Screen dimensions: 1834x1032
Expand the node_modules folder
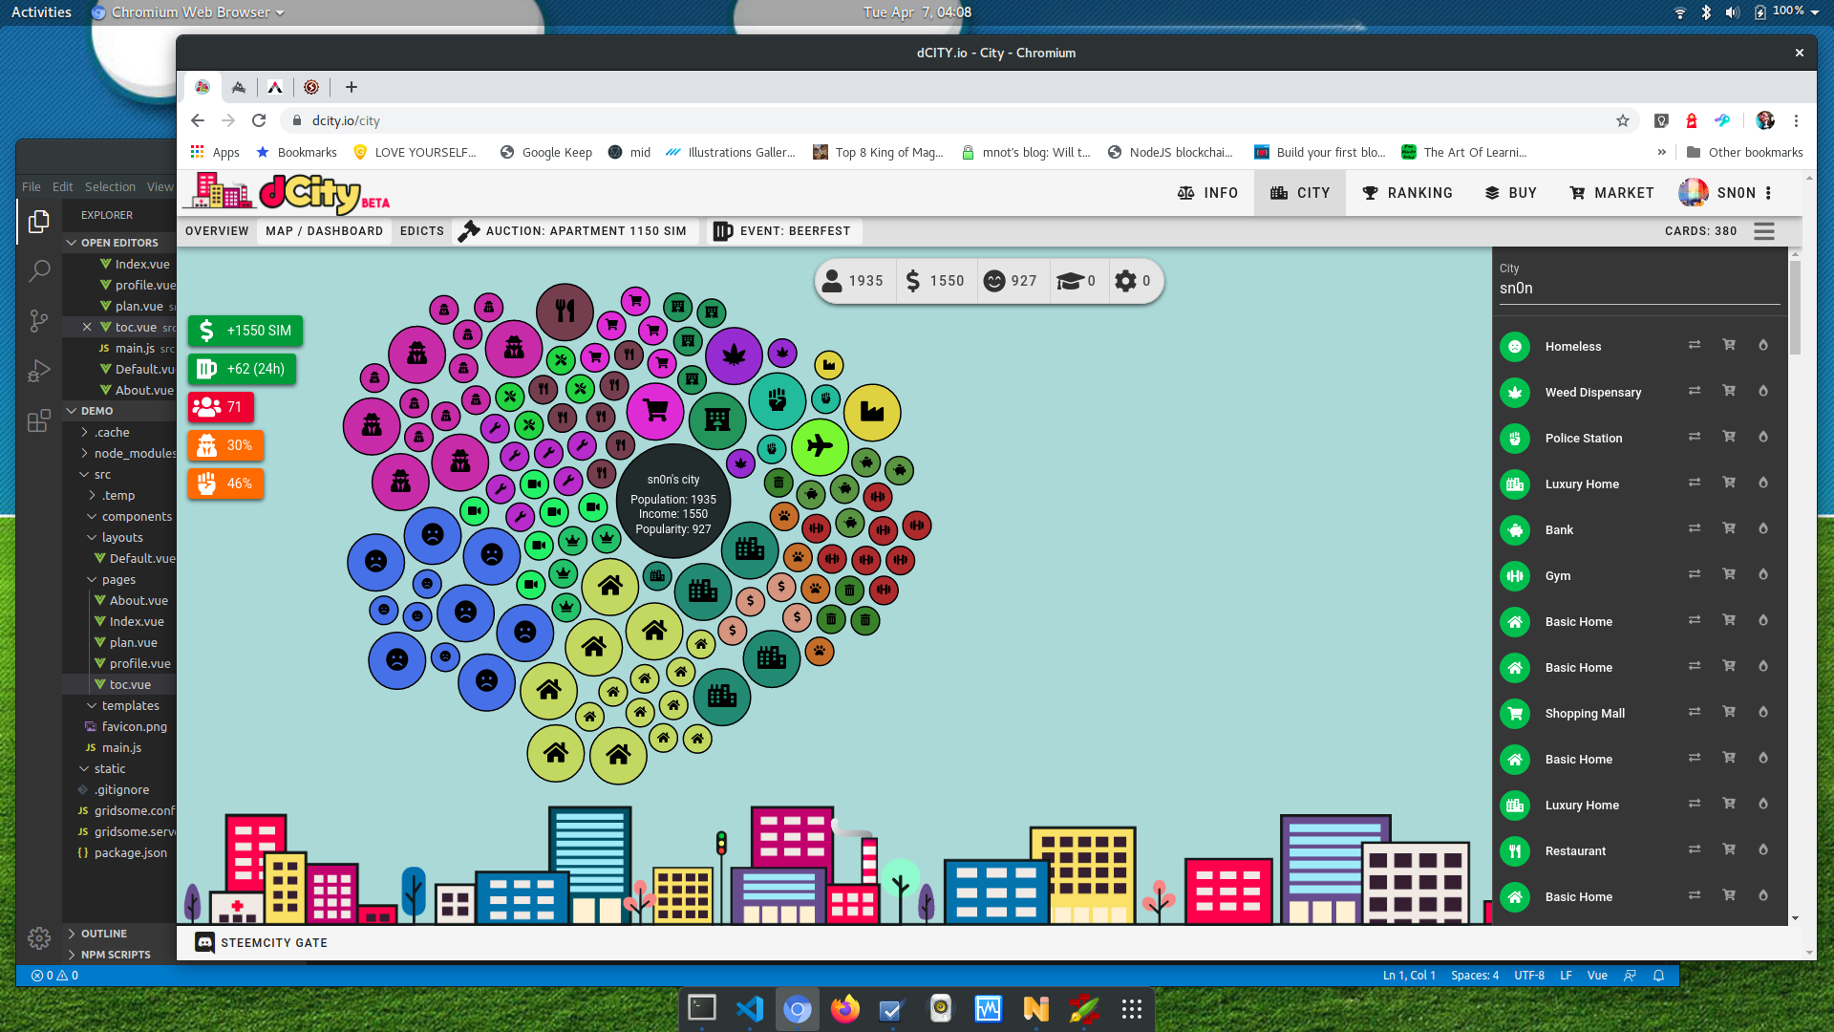coord(85,453)
